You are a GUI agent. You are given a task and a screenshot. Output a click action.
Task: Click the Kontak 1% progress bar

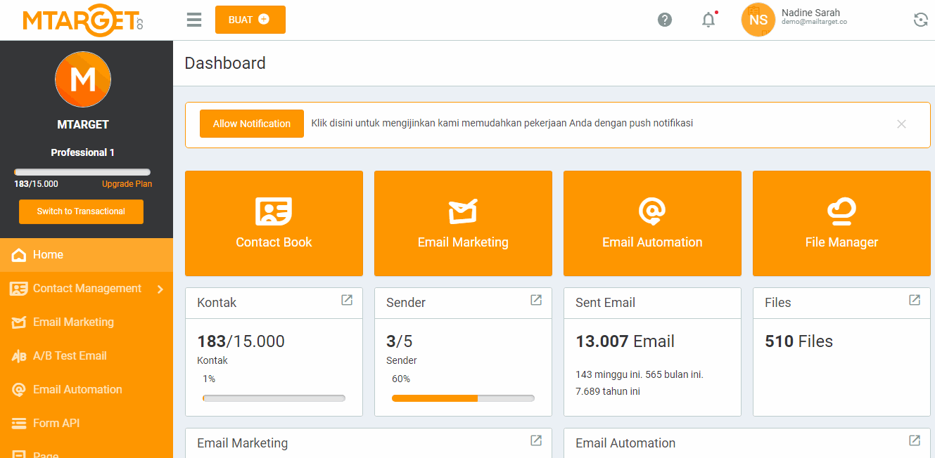click(x=274, y=398)
